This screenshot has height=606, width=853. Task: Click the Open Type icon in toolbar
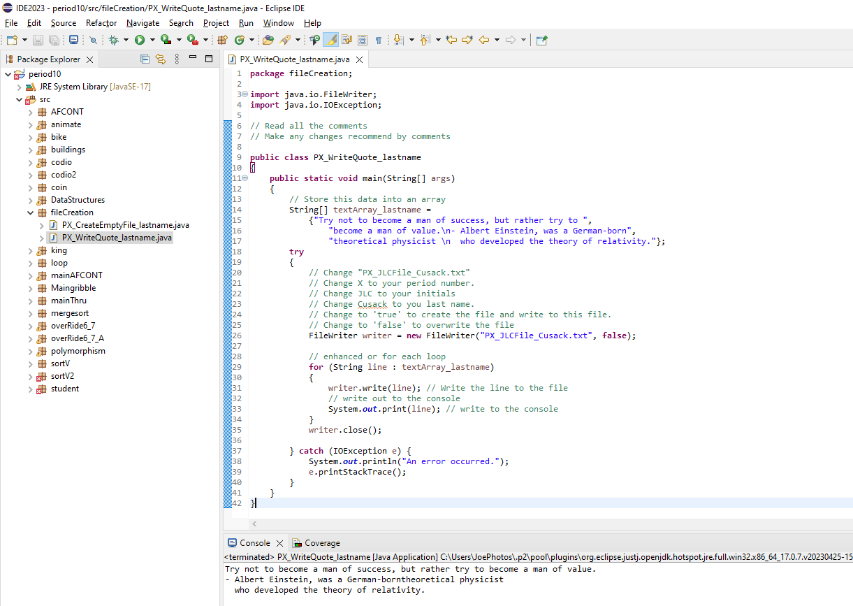tap(268, 41)
